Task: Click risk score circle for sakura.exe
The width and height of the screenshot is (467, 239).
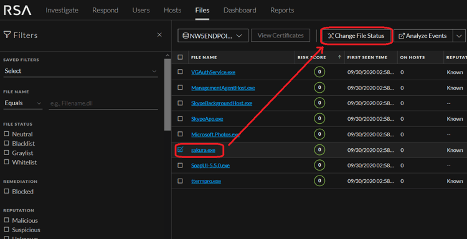Action: click(x=319, y=150)
